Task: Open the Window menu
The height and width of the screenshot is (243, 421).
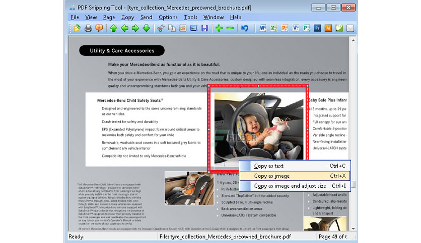Action: click(x=214, y=18)
